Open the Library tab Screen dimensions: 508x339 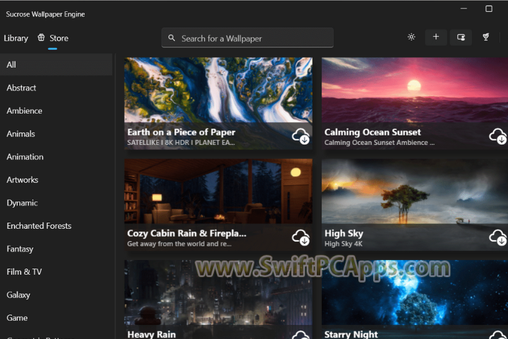(16, 38)
